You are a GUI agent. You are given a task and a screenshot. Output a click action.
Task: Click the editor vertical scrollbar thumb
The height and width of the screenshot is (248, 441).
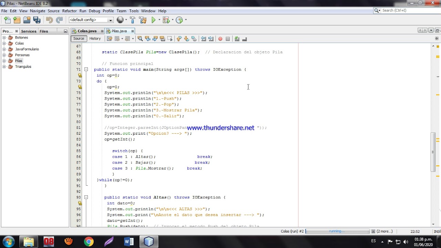(433, 152)
